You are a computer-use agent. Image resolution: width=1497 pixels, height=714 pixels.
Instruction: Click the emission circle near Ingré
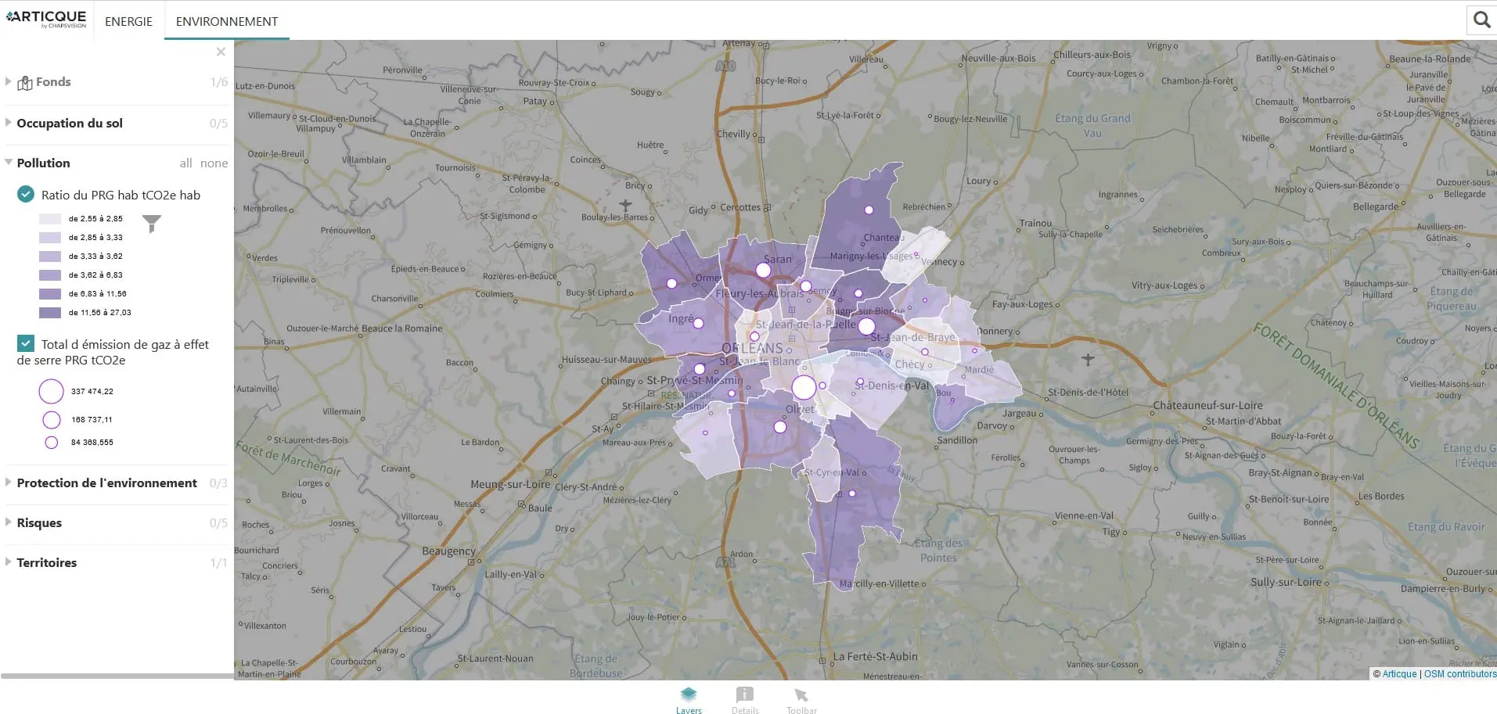pos(698,323)
